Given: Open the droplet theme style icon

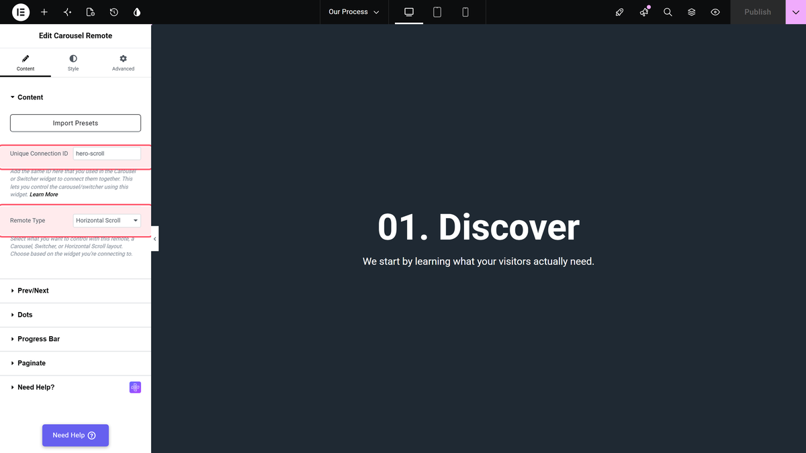Looking at the screenshot, I should 137,12.
